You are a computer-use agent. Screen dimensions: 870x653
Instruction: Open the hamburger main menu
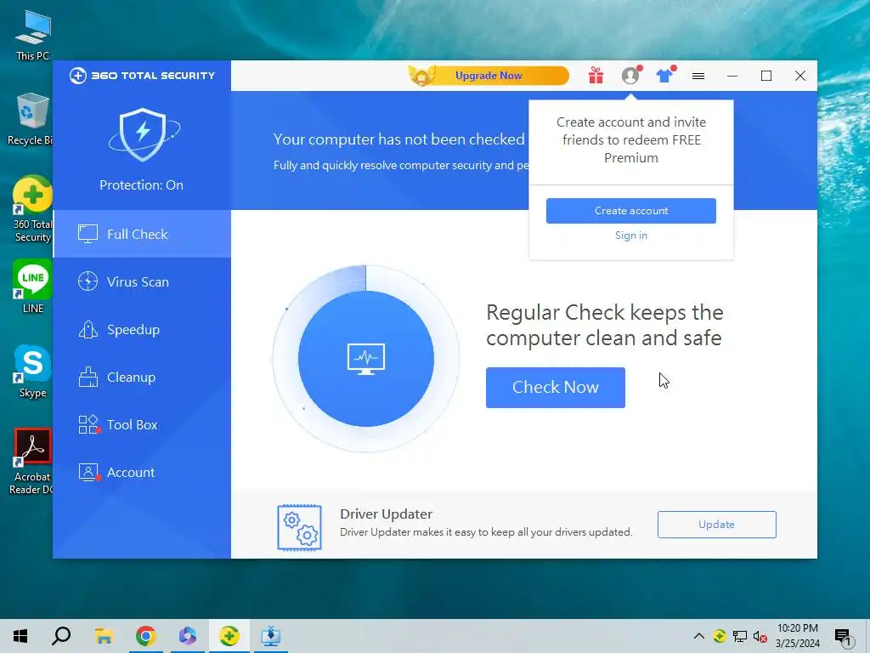[x=698, y=76]
